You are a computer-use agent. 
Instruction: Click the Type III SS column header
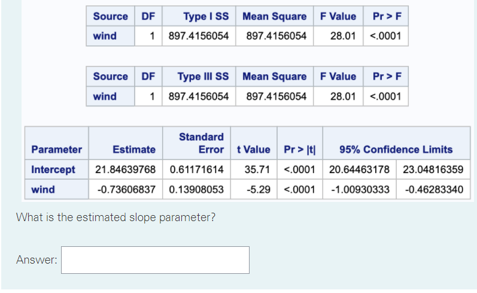(203, 76)
